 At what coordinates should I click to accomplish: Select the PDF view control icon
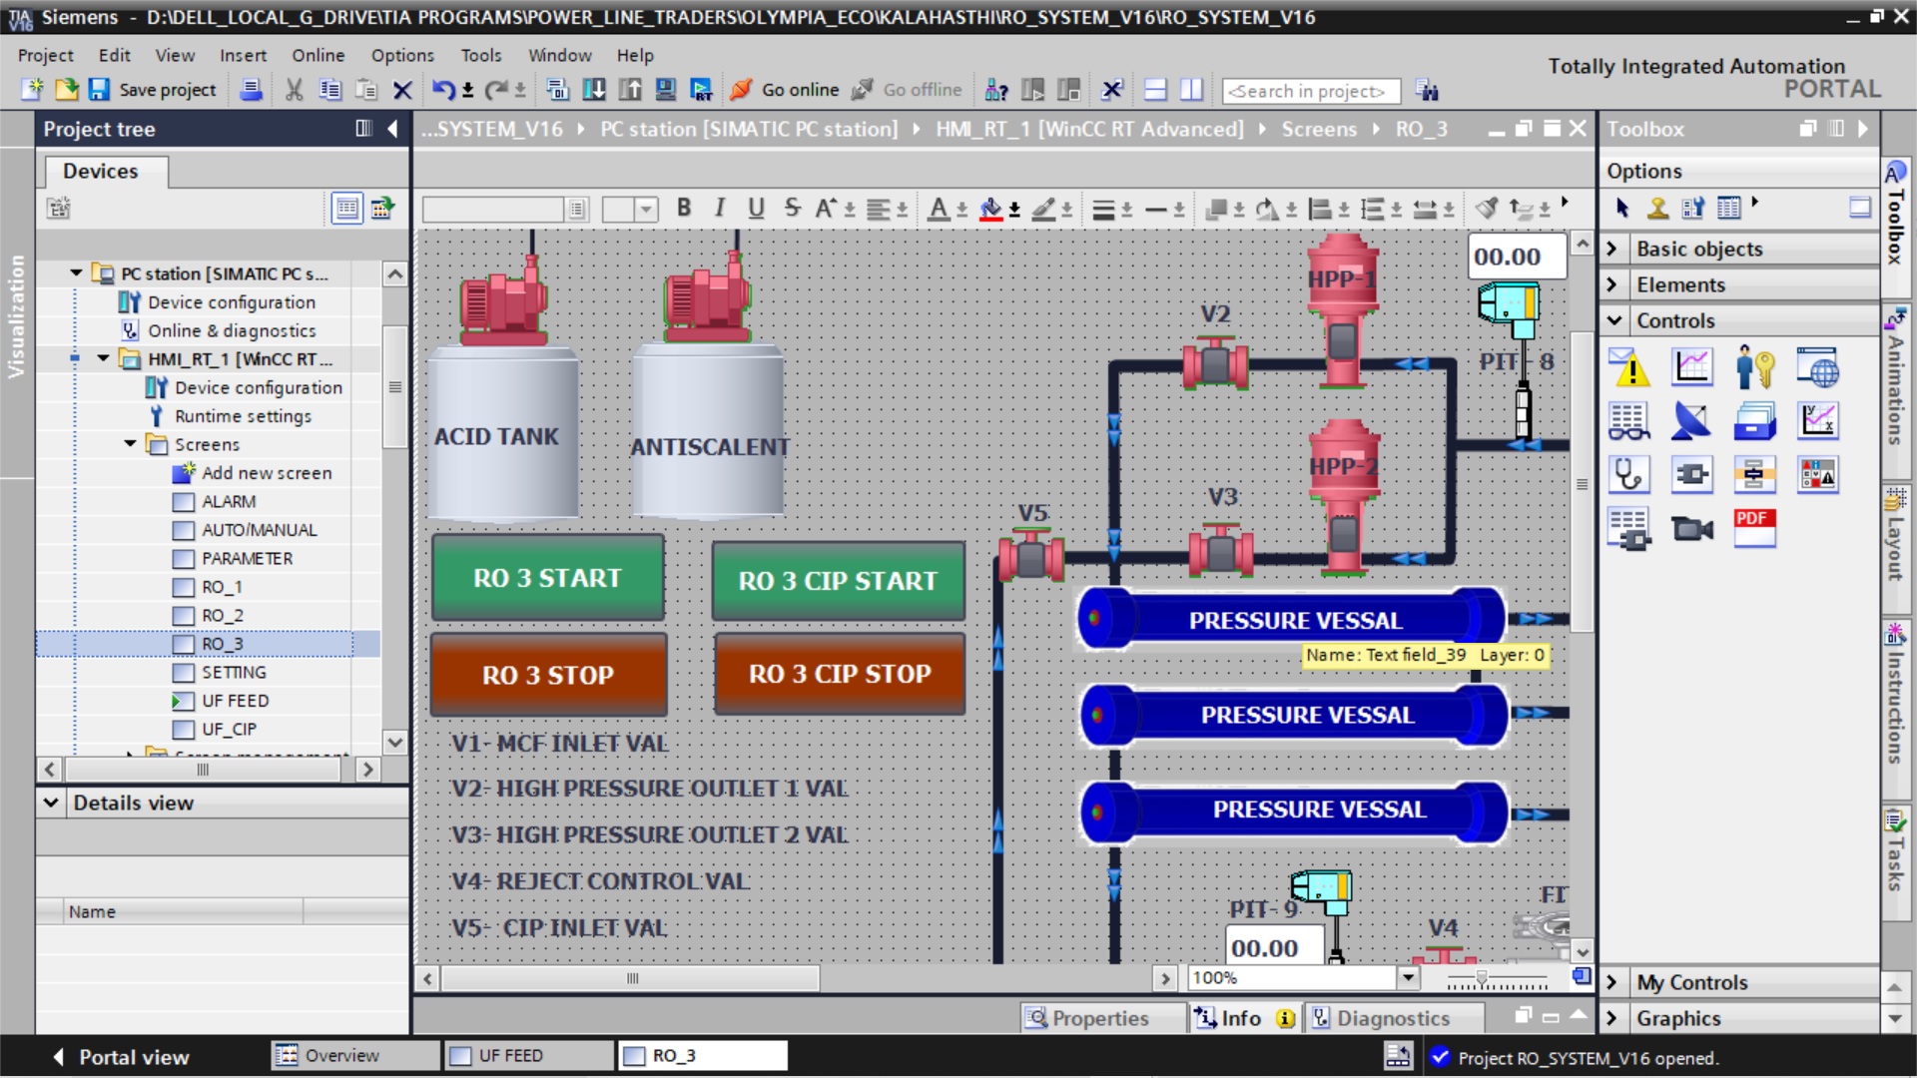coord(1754,528)
